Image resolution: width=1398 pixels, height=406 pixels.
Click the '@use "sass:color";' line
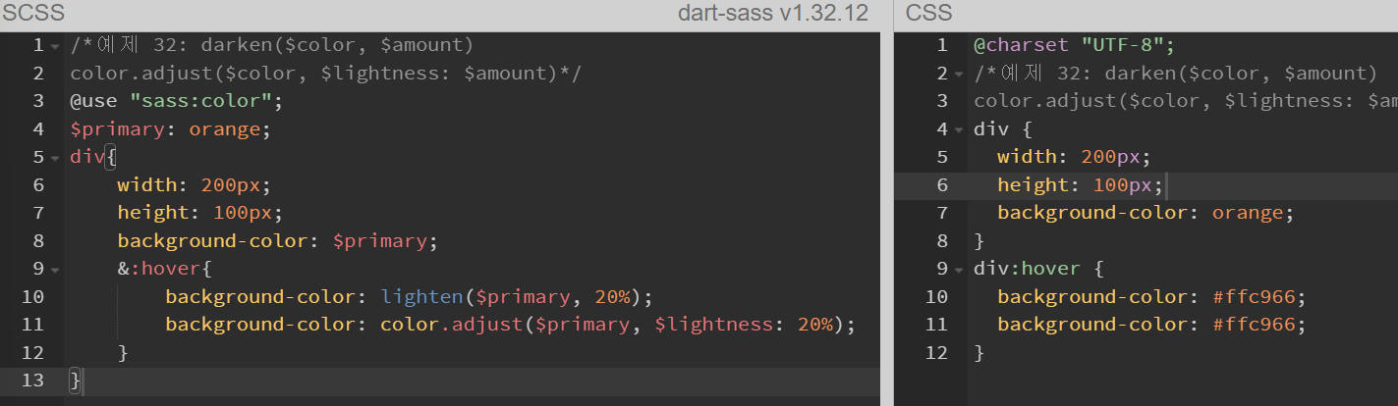[177, 101]
